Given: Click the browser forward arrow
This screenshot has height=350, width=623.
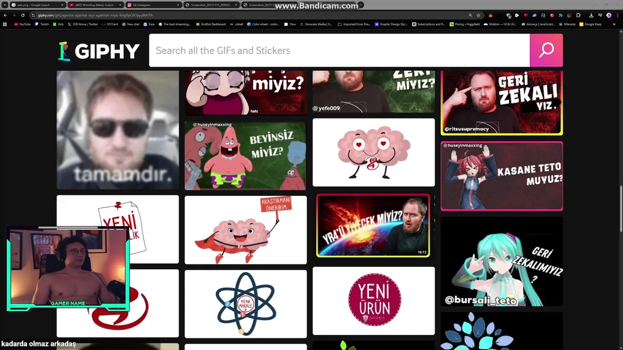Looking at the screenshot, I should (14, 15).
